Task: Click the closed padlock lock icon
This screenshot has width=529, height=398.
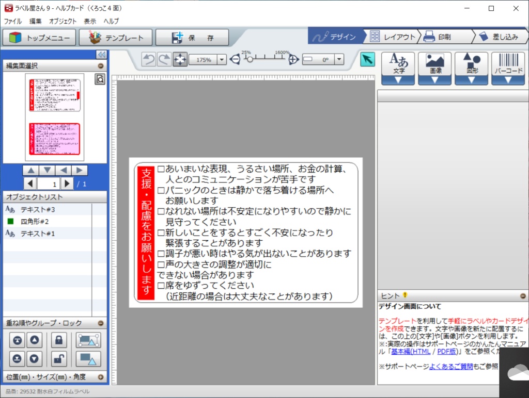Action: (59, 340)
